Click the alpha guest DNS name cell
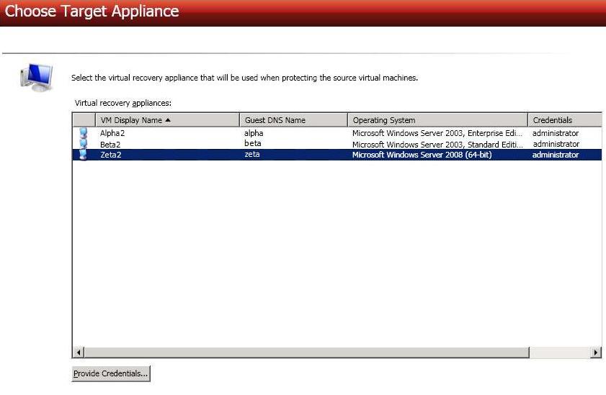Viewport: 606px width, 395px height. [x=254, y=133]
